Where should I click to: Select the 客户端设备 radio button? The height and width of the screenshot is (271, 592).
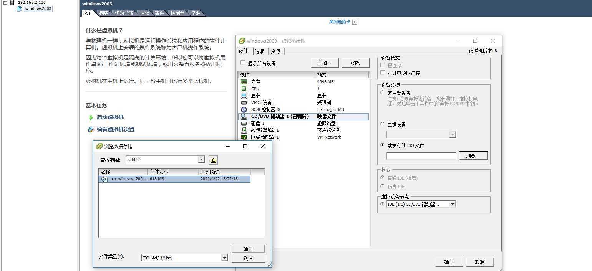pos(382,93)
